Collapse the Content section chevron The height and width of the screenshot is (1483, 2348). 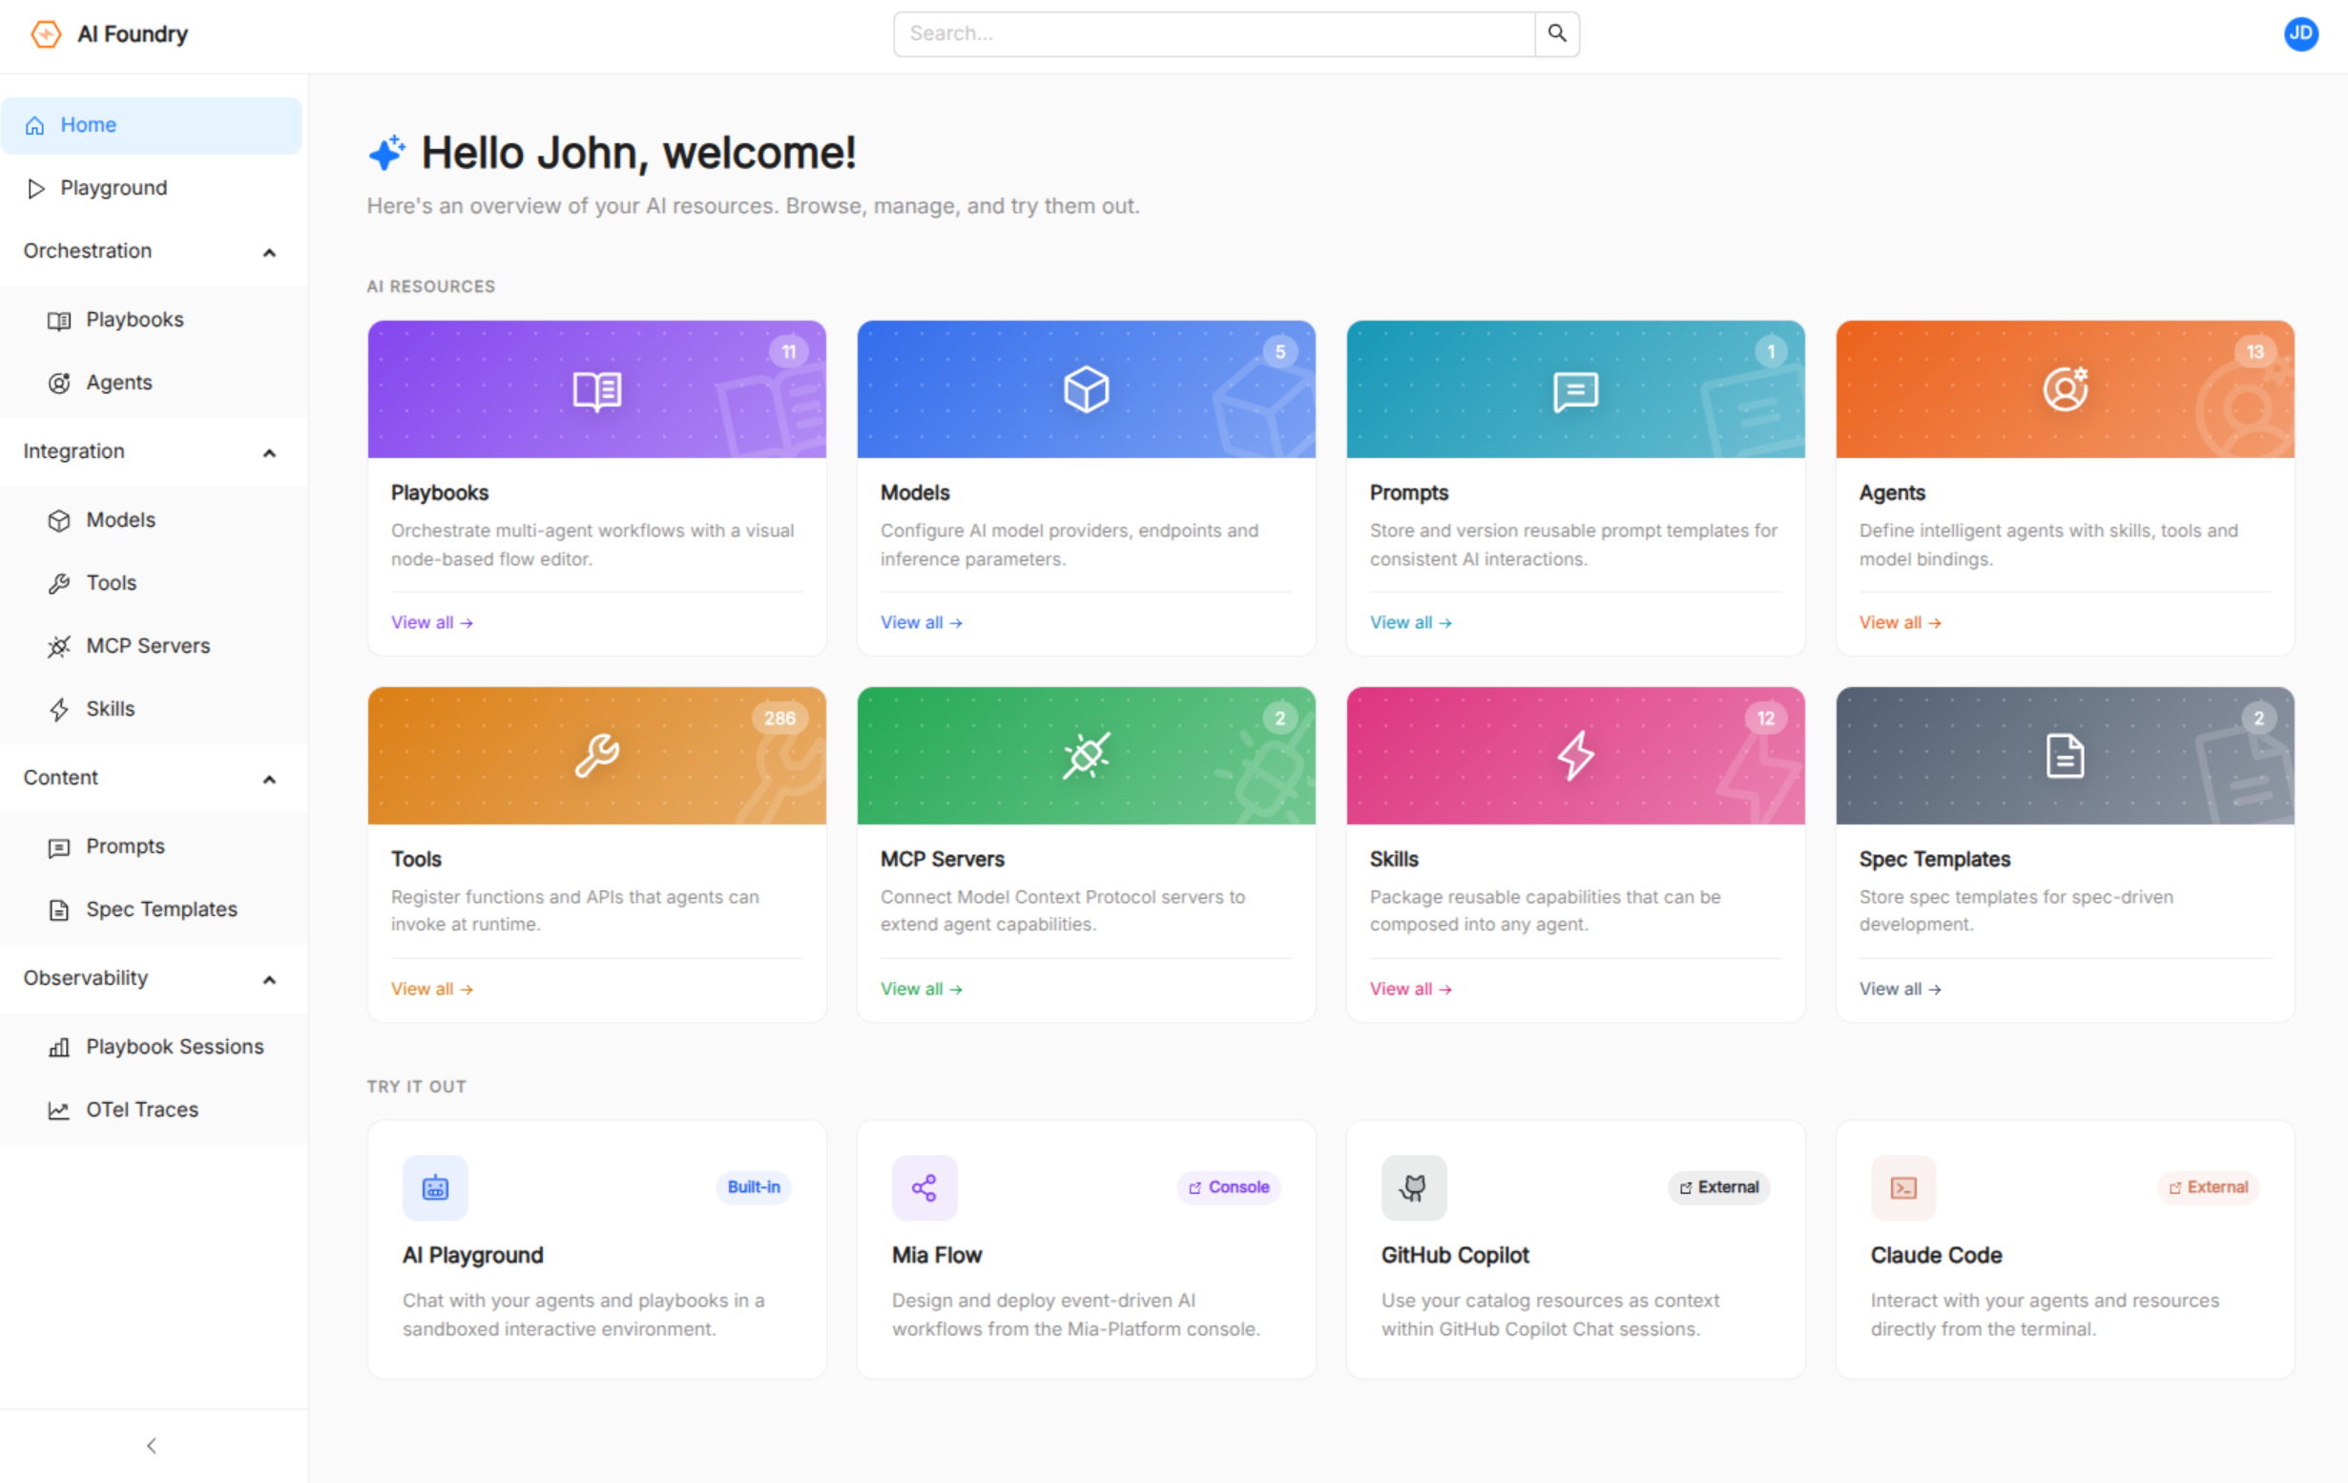pos(270,780)
